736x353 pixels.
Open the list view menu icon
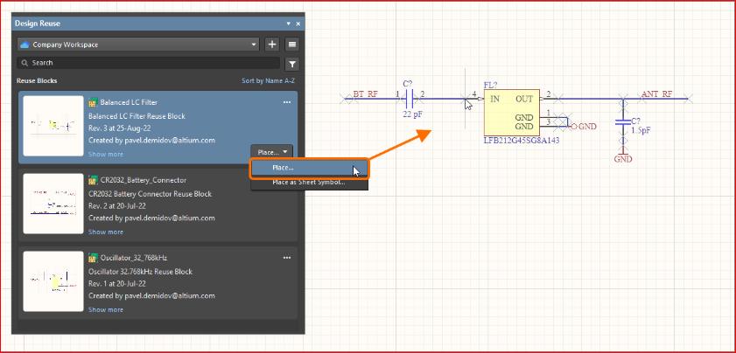[x=292, y=45]
